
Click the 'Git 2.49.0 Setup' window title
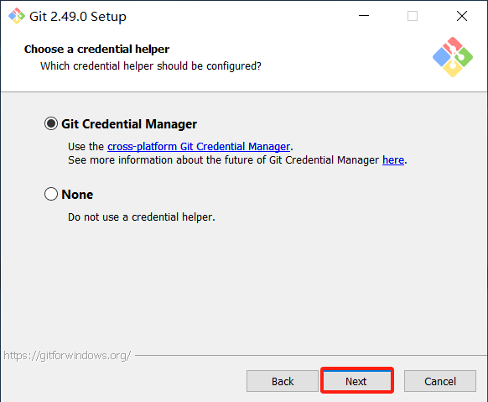[x=78, y=17]
